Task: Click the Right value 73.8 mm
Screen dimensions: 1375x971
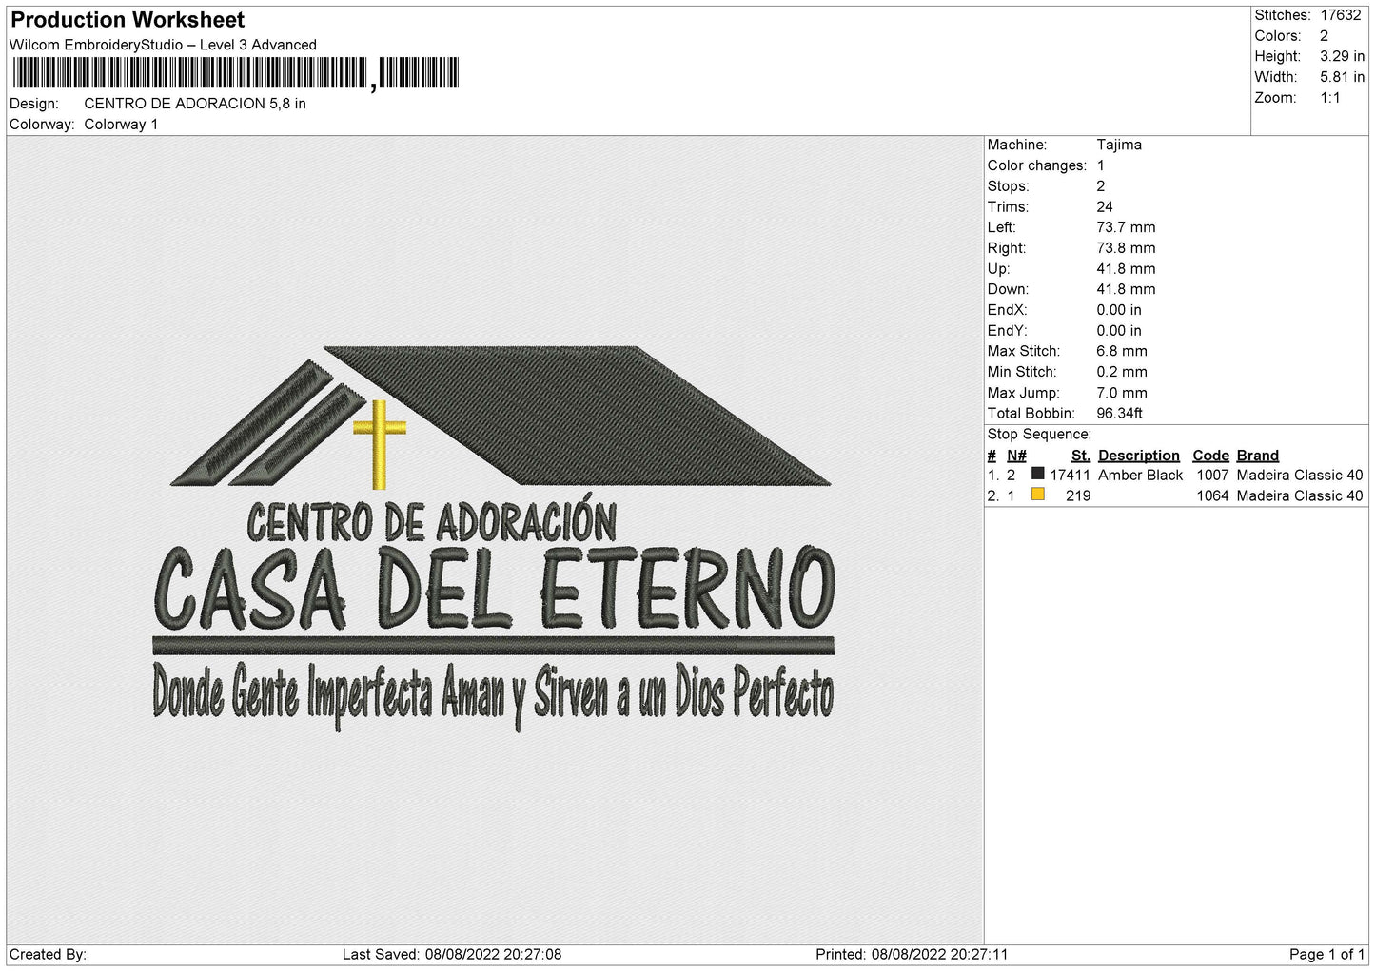Action: point(1126,248)
